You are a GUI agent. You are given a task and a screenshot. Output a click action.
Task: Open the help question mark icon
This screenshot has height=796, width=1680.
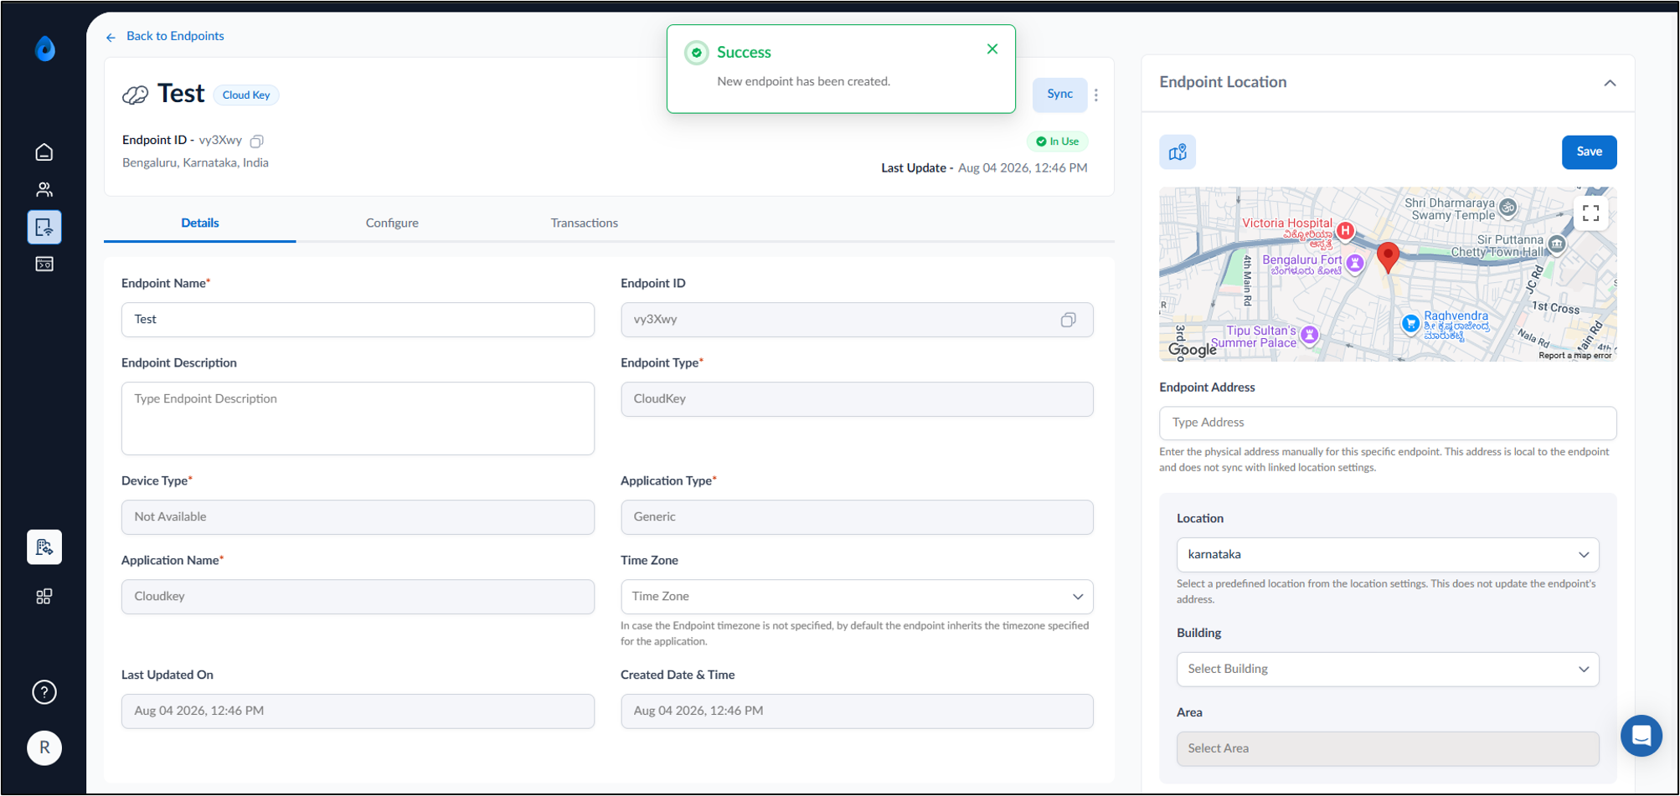tap(44, 692)
